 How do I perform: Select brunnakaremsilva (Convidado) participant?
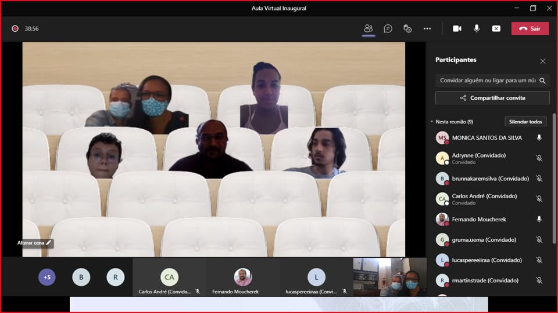tap(489, 179)
